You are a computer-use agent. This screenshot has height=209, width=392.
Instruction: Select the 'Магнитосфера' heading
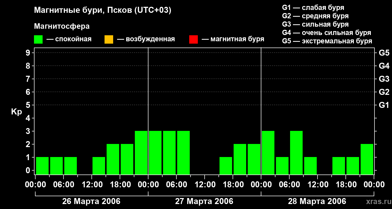[x=62, y=26]
